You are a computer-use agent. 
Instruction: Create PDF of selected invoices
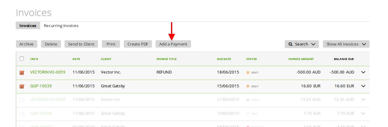pos(138,44)
